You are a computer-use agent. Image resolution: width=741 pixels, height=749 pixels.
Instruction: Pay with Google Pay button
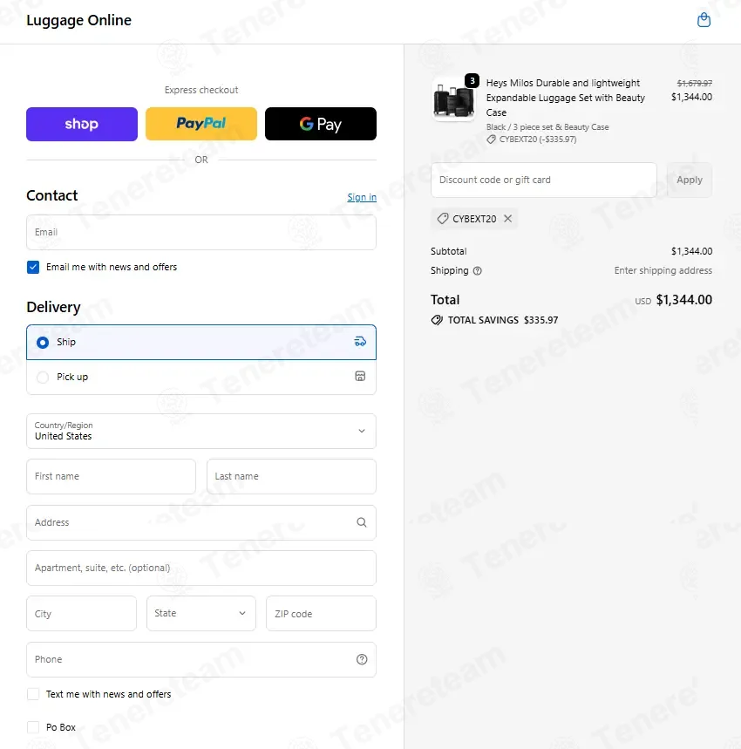coord(320,124)
